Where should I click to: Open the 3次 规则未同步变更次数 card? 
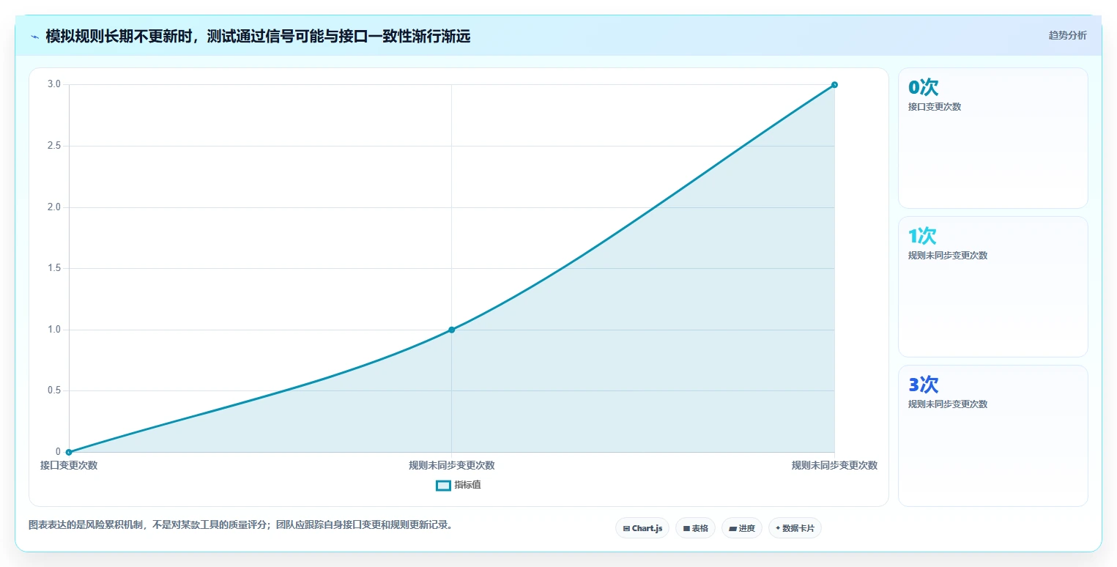992,435
